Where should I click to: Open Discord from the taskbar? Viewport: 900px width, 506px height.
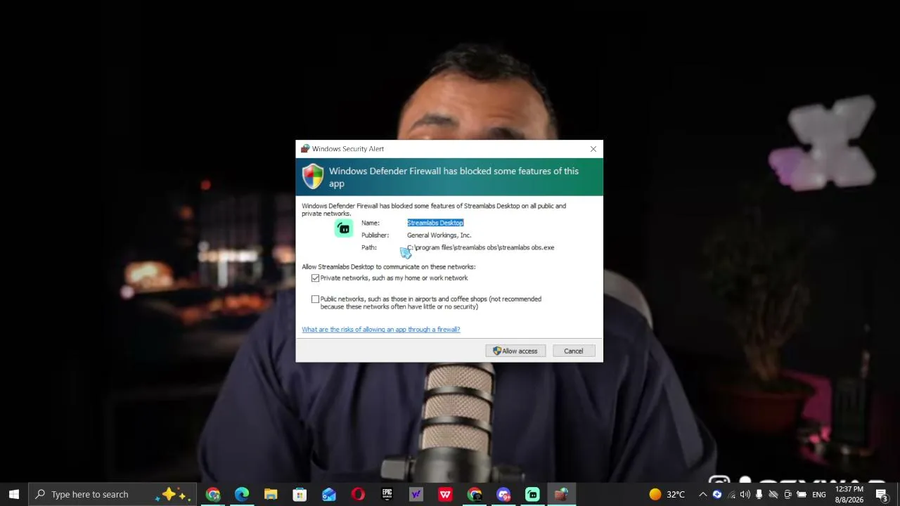point(503,494)
